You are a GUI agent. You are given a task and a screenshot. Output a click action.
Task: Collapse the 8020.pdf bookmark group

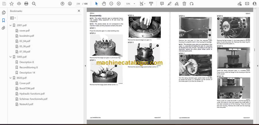click(11, 78)
